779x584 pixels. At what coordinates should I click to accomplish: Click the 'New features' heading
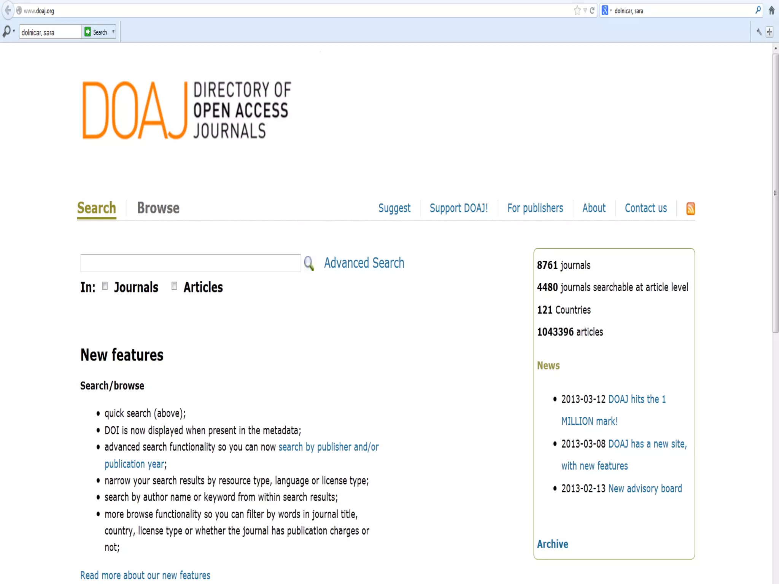(122, 355)
